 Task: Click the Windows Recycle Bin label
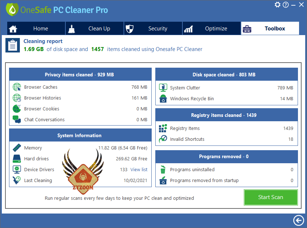pos(192,98)
